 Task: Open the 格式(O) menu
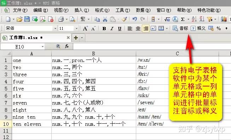pyautogui.click(x=102, y=10)
